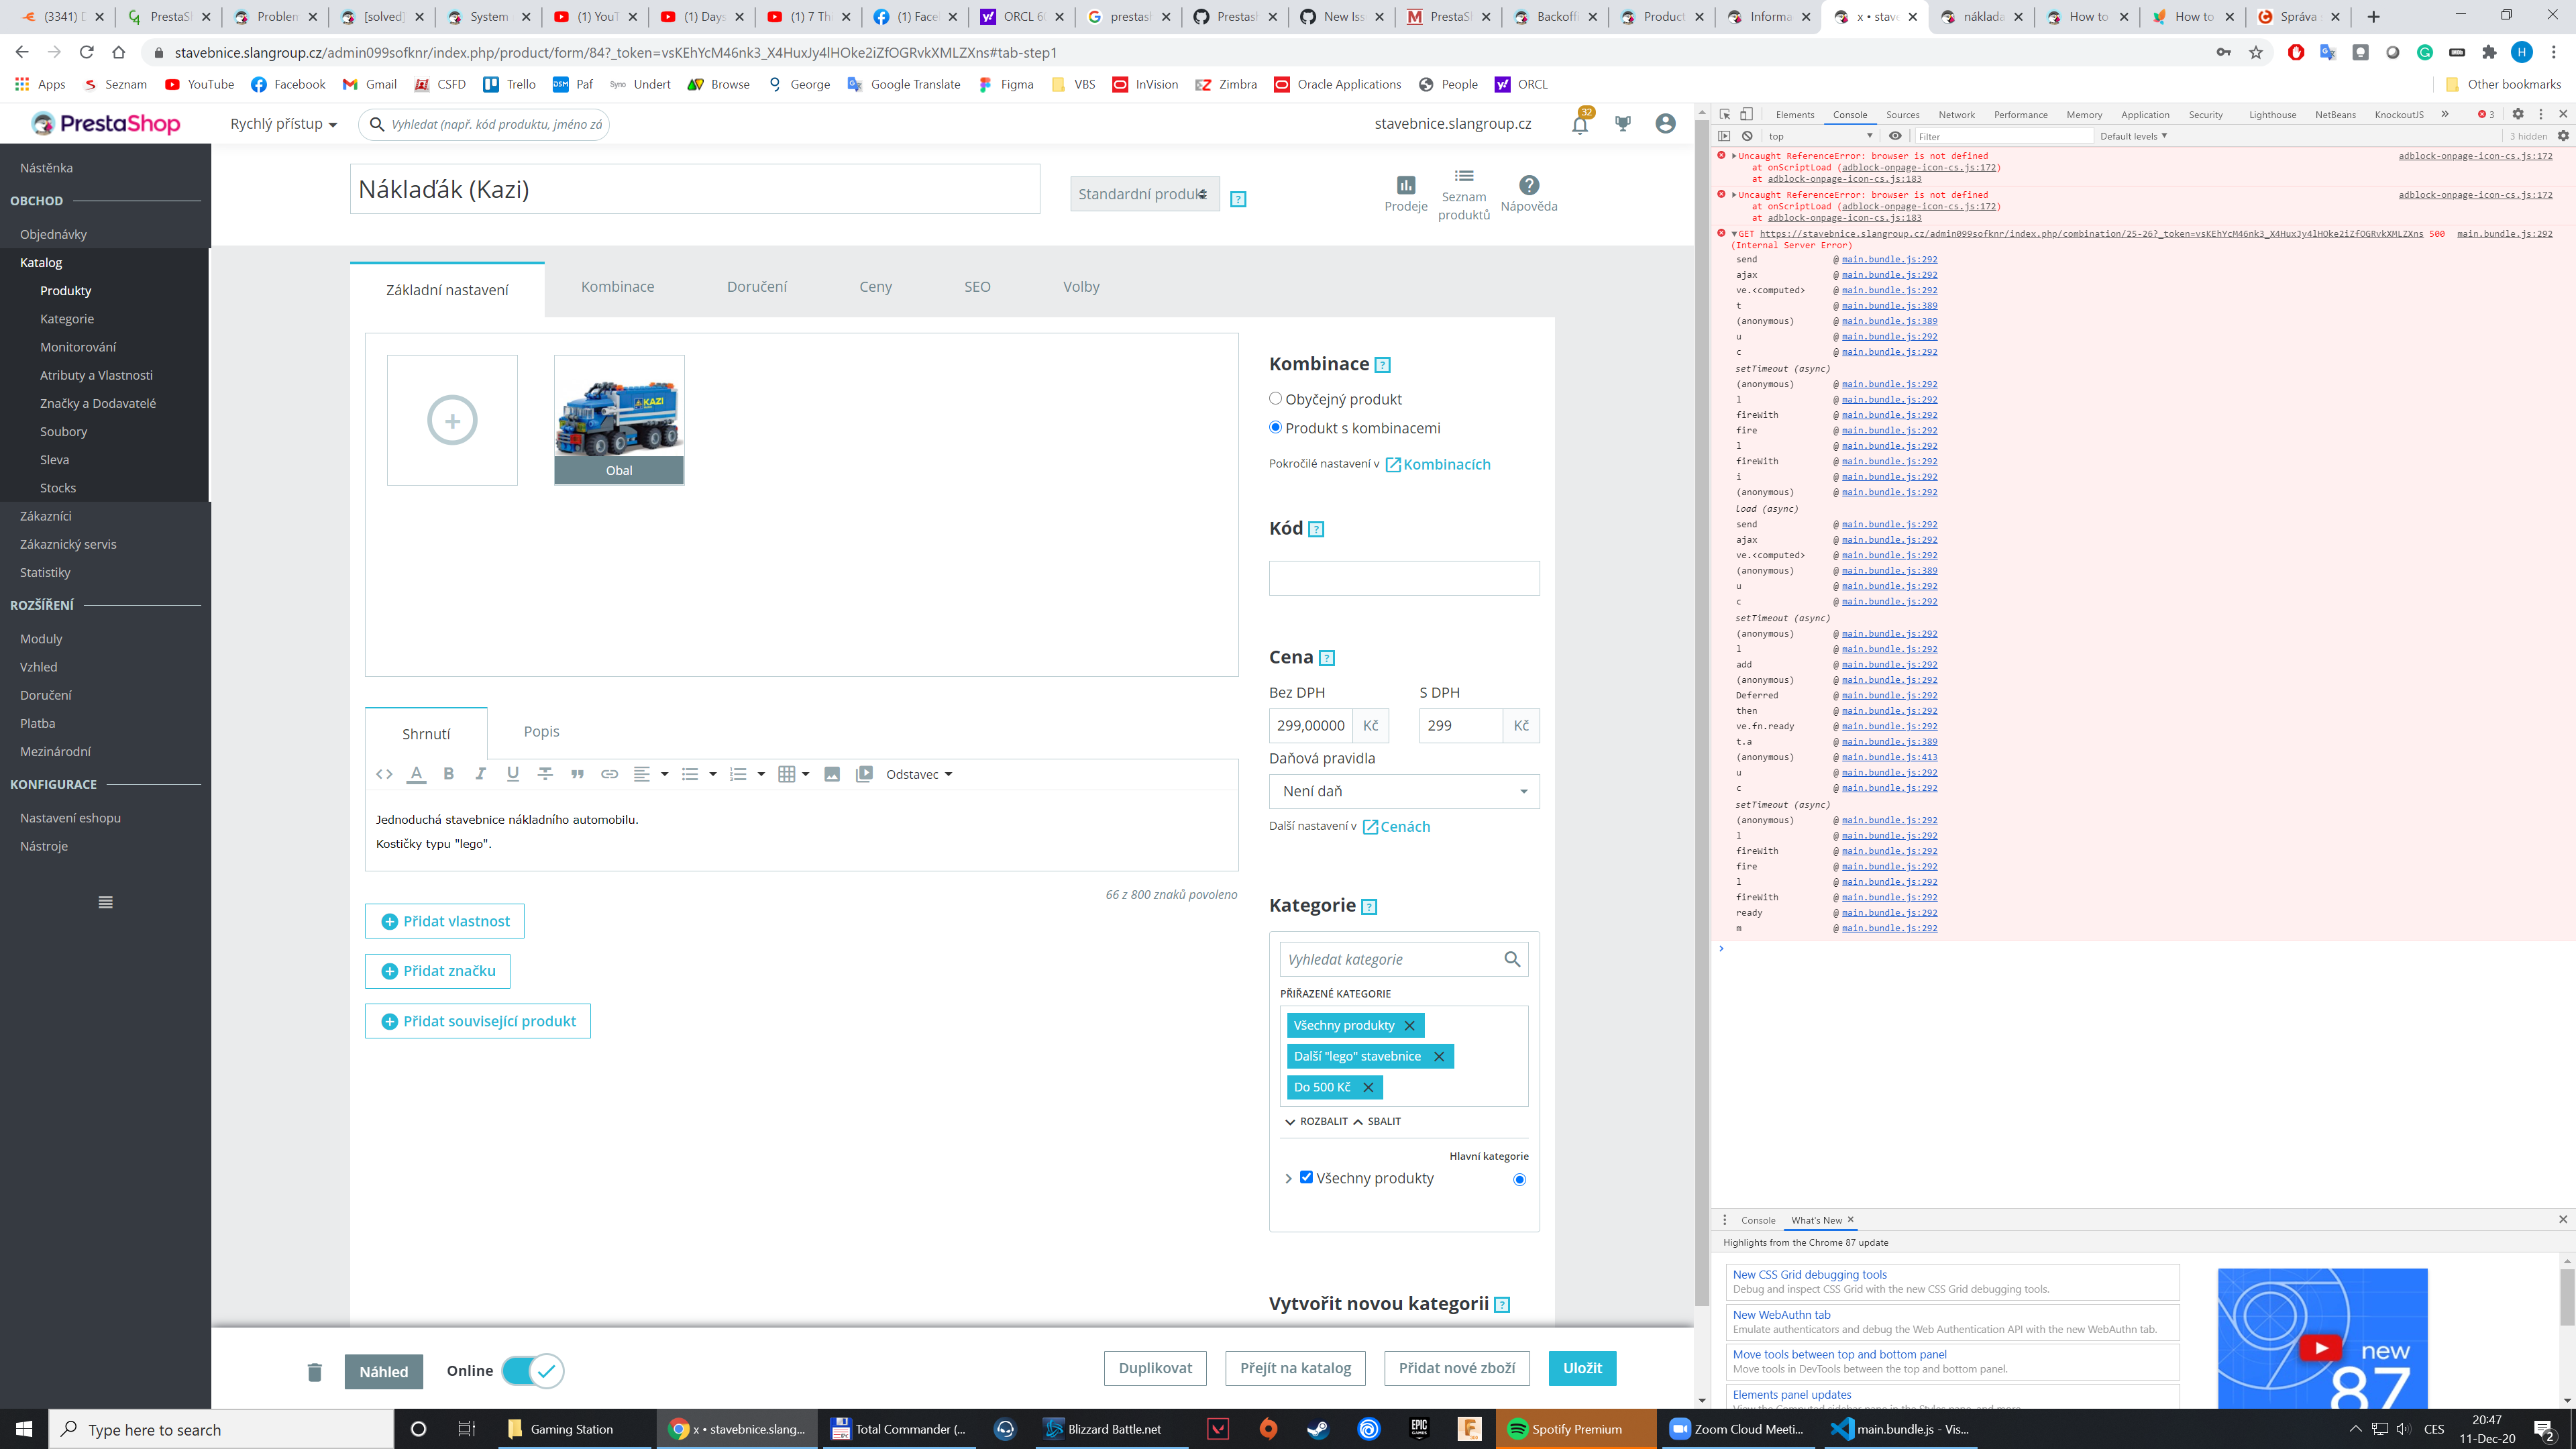Open the DevTools live expression eye icon

(1895, 136)
